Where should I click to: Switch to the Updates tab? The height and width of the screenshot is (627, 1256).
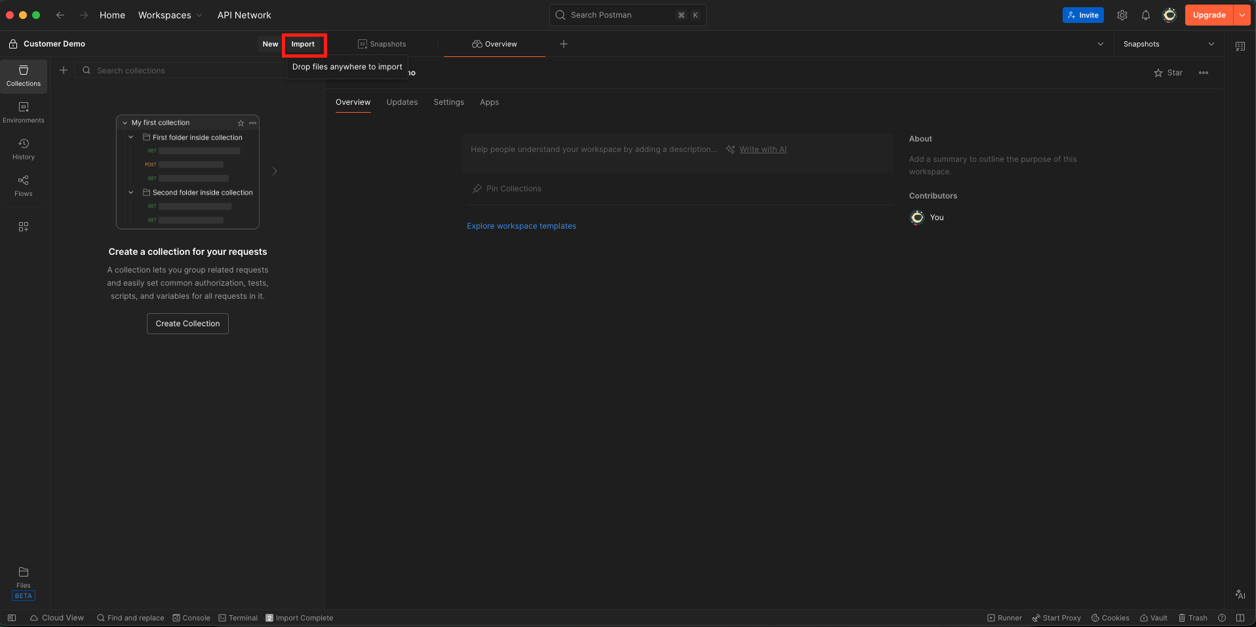[402, 102]
